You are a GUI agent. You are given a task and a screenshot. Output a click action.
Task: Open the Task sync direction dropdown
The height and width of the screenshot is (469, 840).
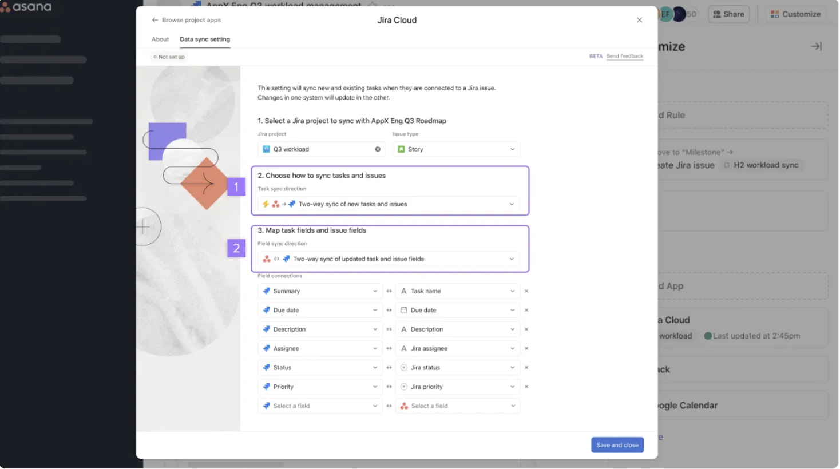click(x=389, y=204)
